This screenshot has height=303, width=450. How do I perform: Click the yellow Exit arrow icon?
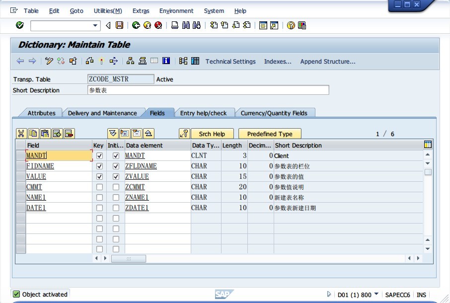click(147, 25)
